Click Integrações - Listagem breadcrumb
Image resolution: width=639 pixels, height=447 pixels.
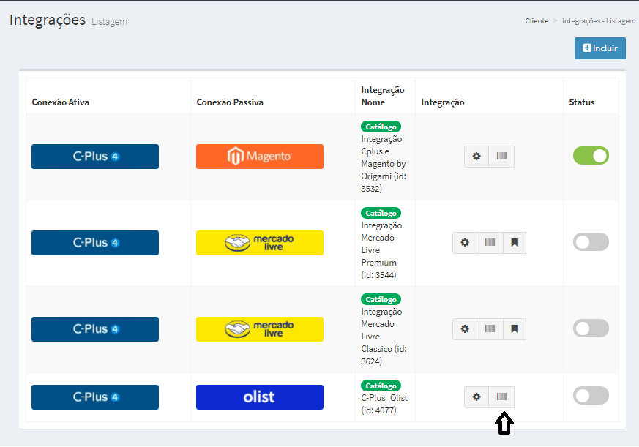pos(599,20)
